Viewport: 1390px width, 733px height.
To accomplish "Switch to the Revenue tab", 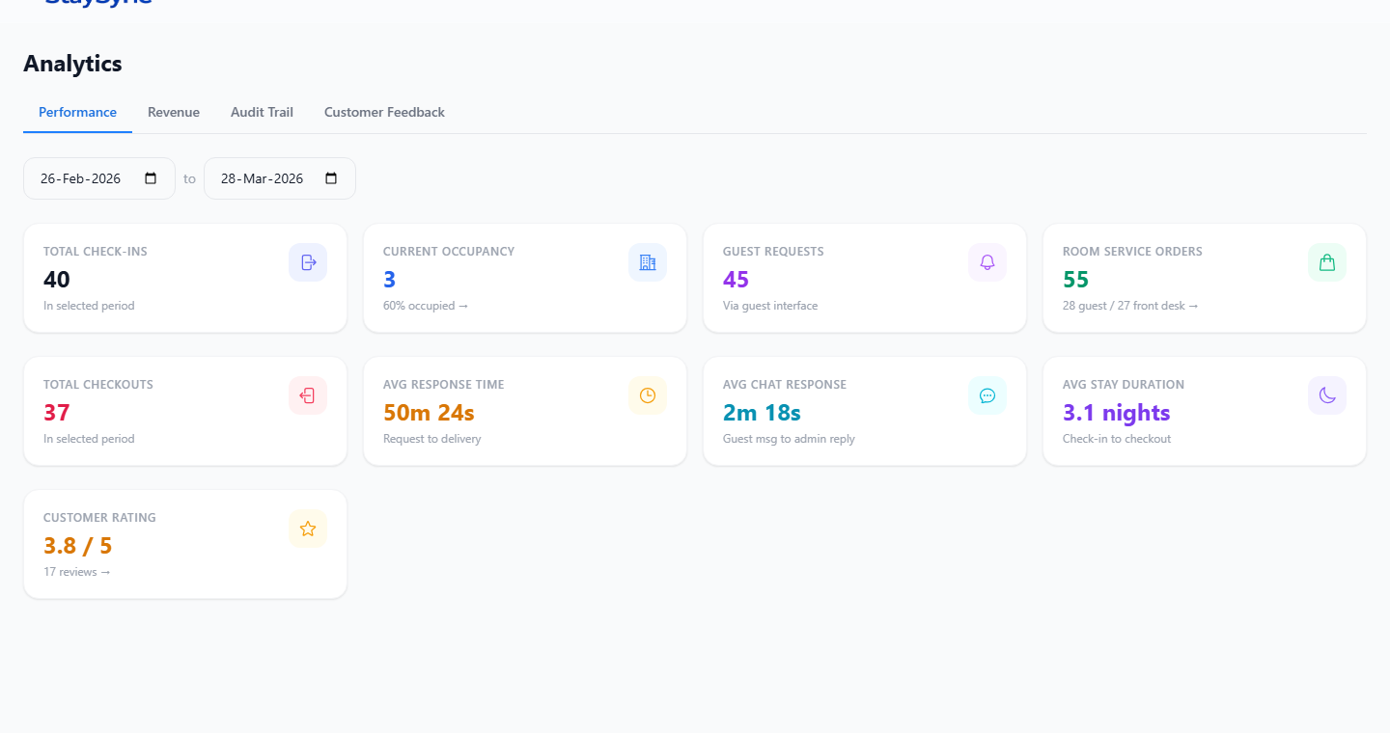I will [173, 112].
